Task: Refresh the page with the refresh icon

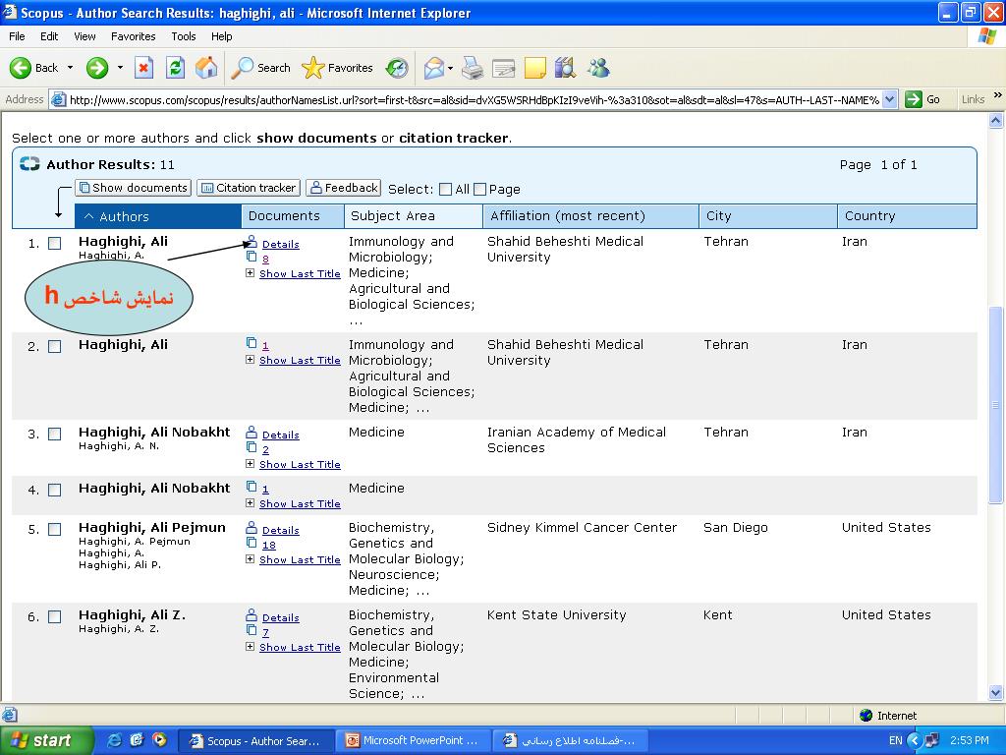Action: point(175,68)
